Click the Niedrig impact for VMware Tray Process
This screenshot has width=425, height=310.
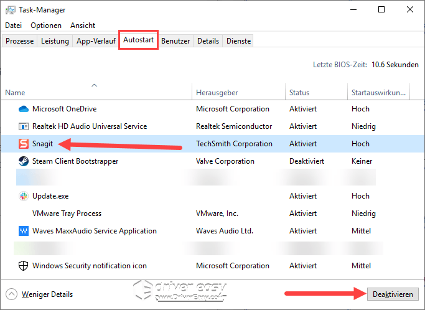(363, 214)
